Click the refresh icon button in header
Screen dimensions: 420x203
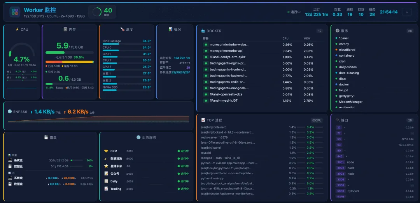407,12
